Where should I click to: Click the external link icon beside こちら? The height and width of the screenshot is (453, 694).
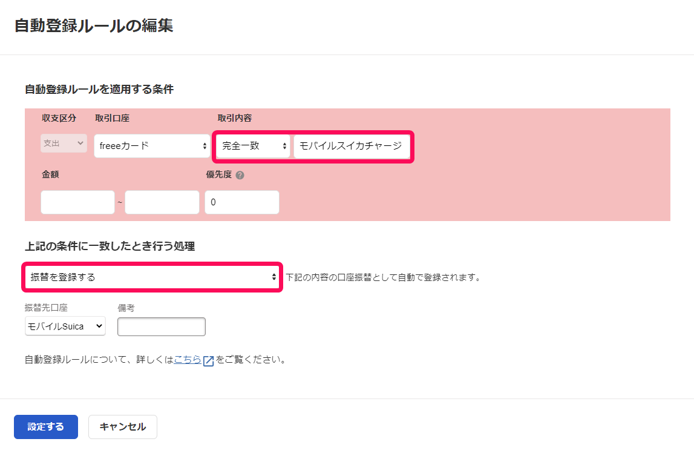click(208, 360)
